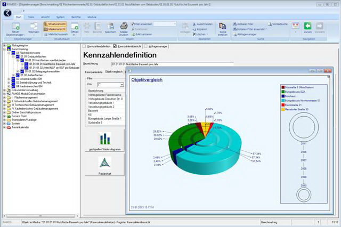Image resolution: width=341 pixels, height=227 pixels.
Task: Uncheck the Kennzahlenübersicht checkbox
Action: point(115,47)
